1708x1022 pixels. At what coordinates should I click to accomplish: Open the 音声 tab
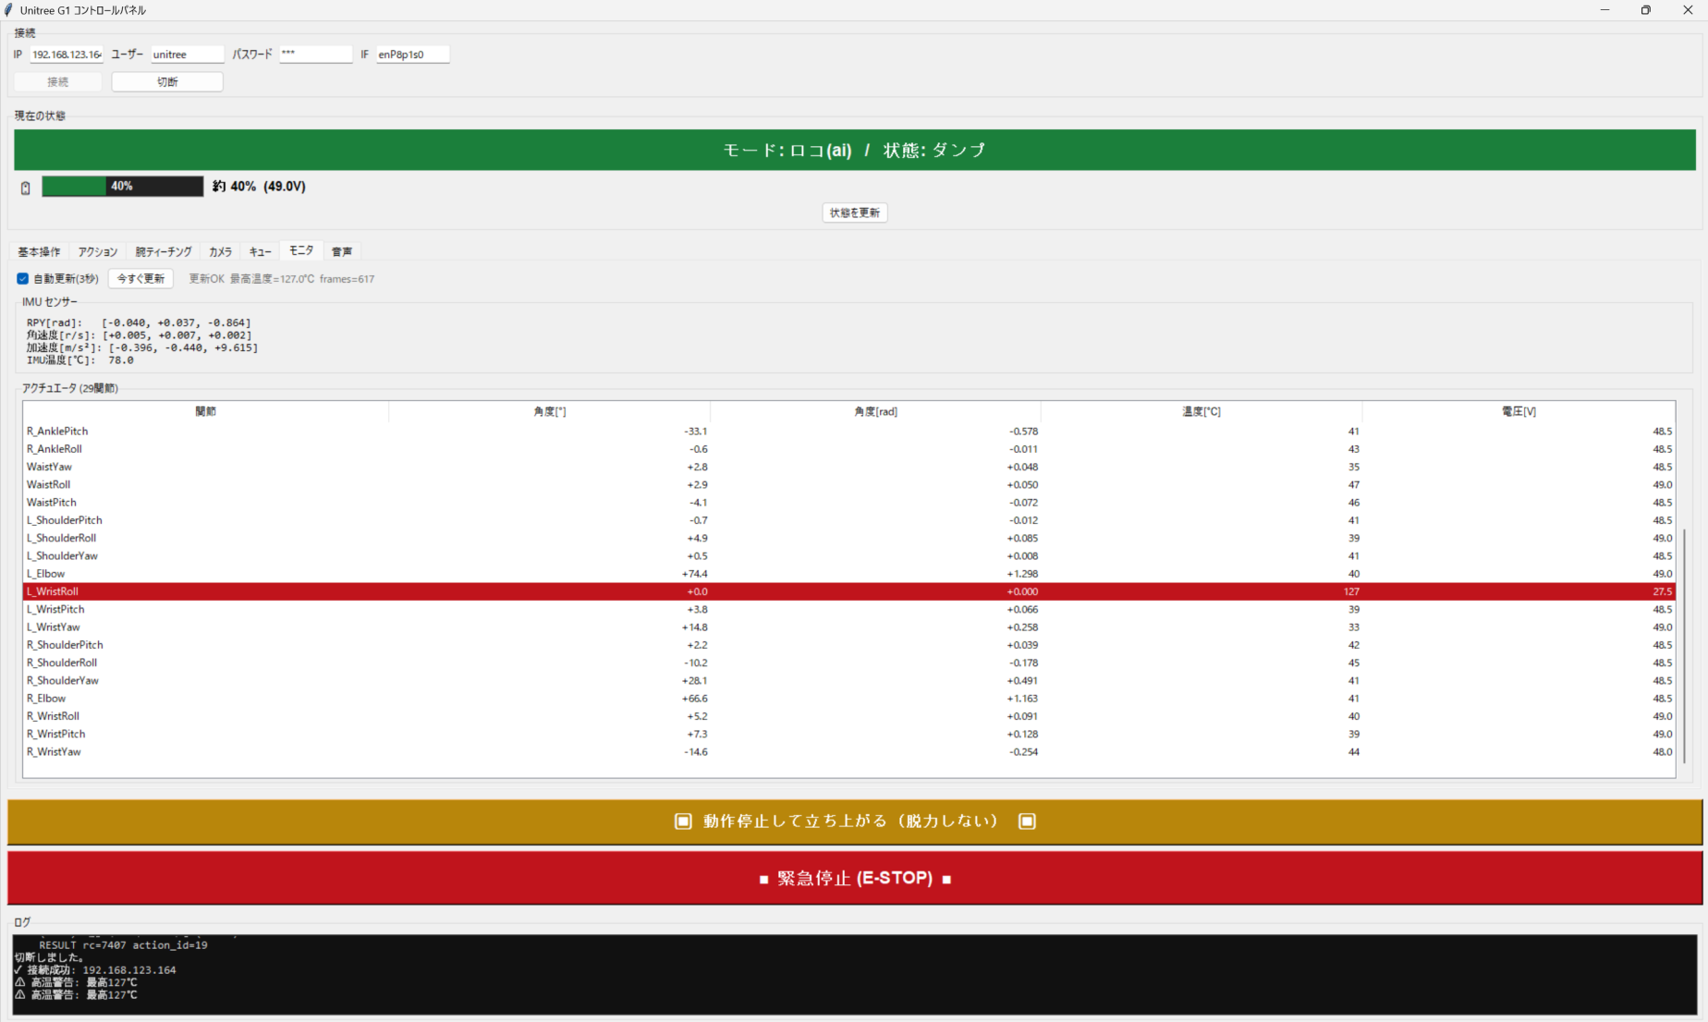coord(342,251)
